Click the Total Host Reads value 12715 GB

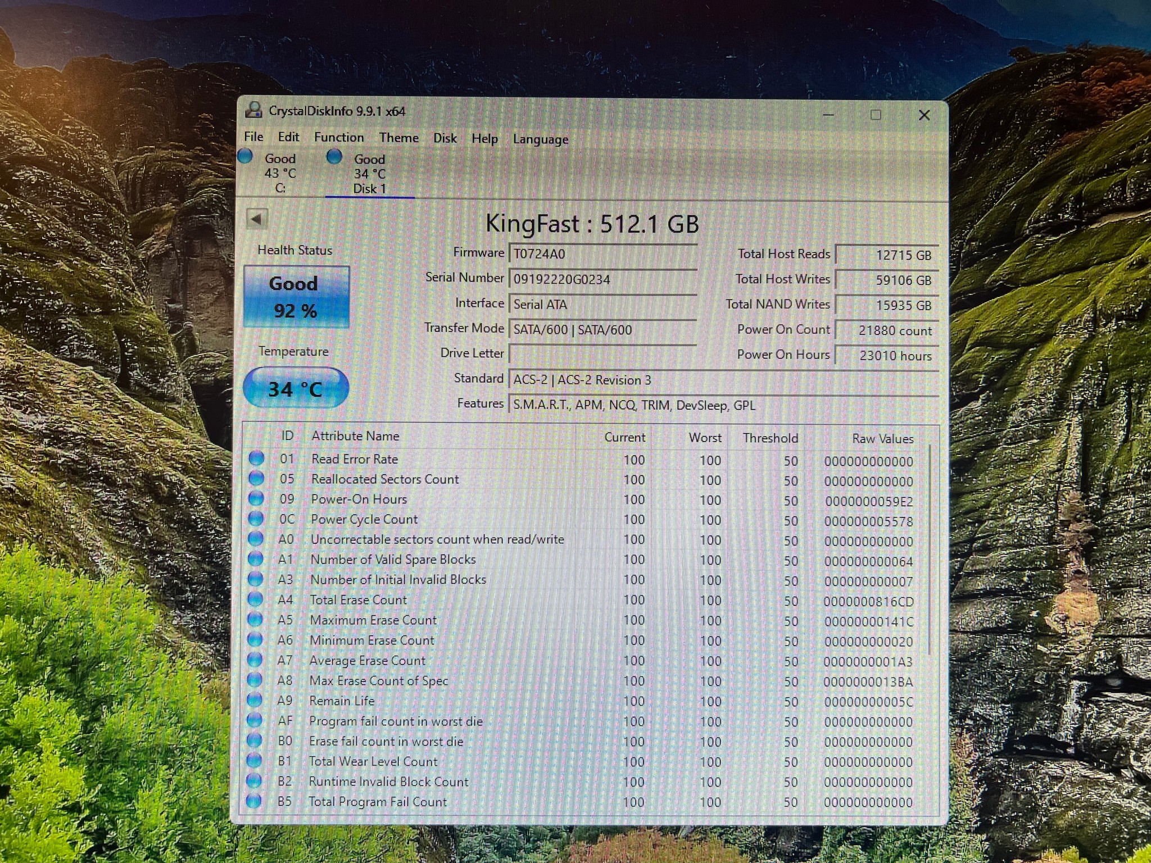tap(887, 255)
